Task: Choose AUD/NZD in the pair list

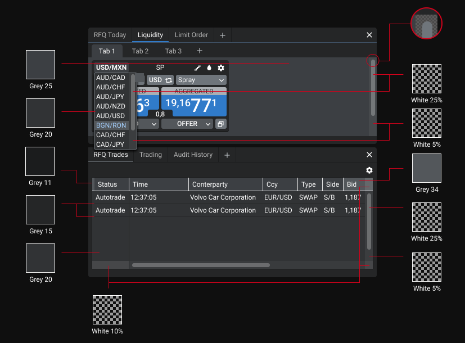Action: (x=111, y=106)
